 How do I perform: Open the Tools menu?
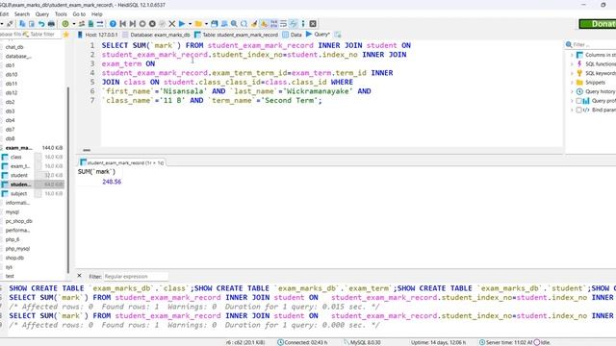[x=61, y=14]
